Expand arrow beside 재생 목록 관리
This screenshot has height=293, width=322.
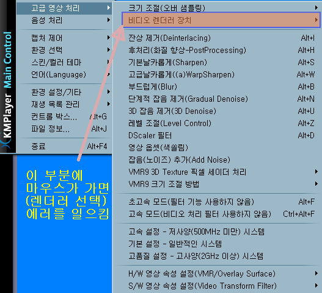point(109,104)
